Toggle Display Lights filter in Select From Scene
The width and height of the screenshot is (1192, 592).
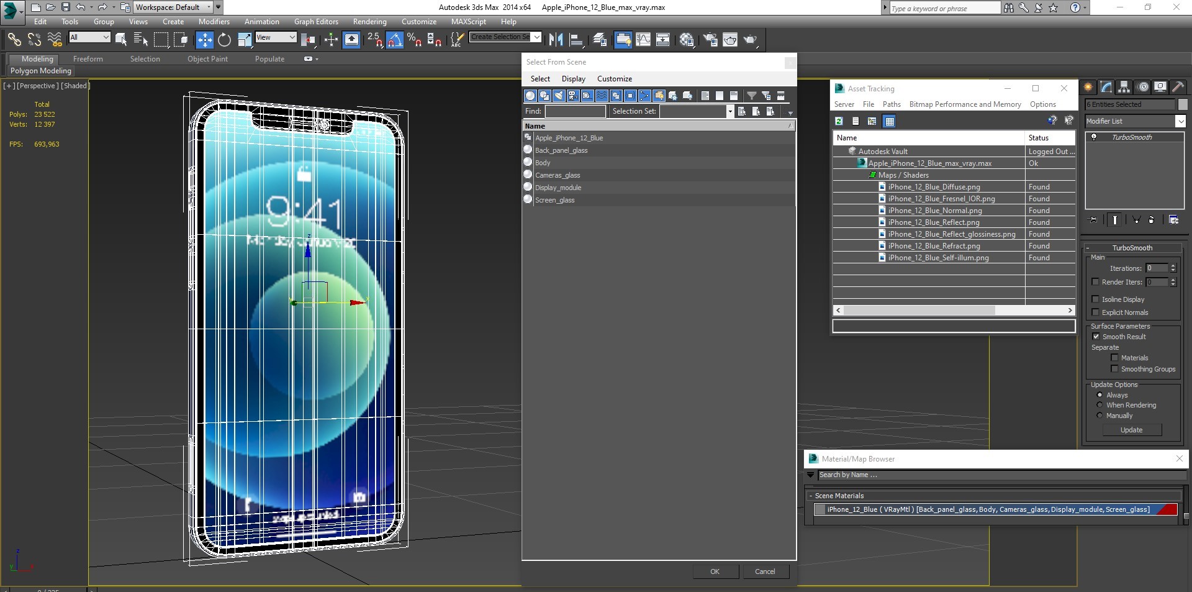559,96
